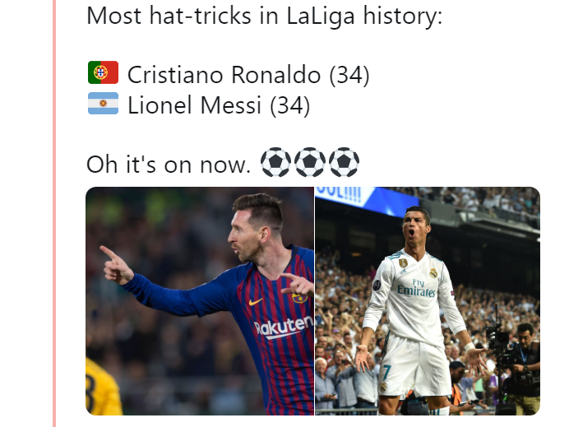Click the Portugal flag emoji
This screenshot has width=569, height=427.
click(x=103, y=72)
